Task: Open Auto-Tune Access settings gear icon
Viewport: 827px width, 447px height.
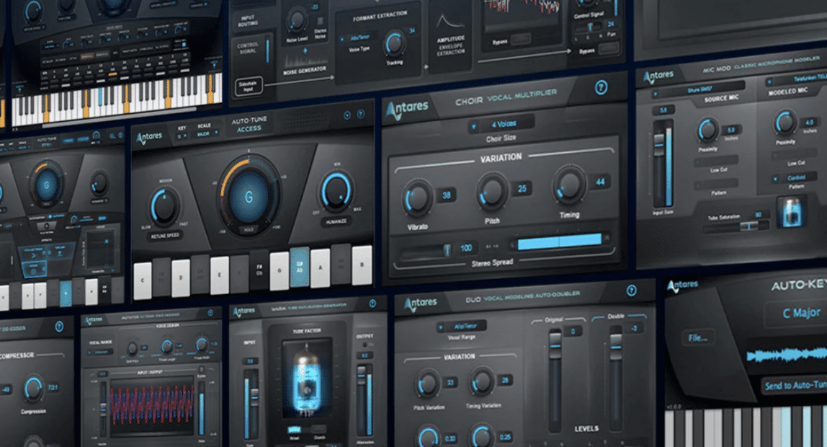Action: (x=347, y=115)
